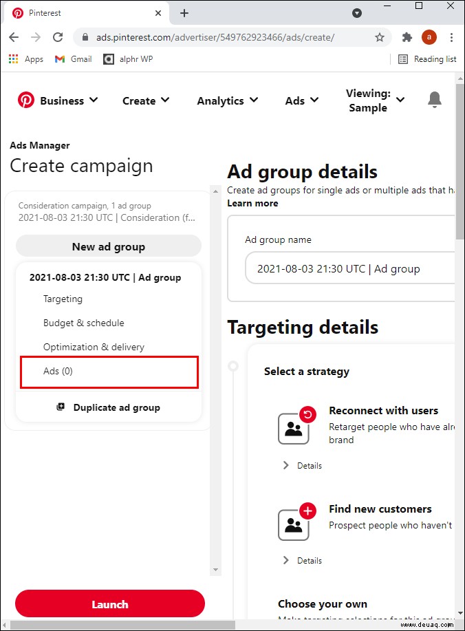Expand Details under Find new customers
The height and width of the screenshot is (631, 465).
(303, 561)
